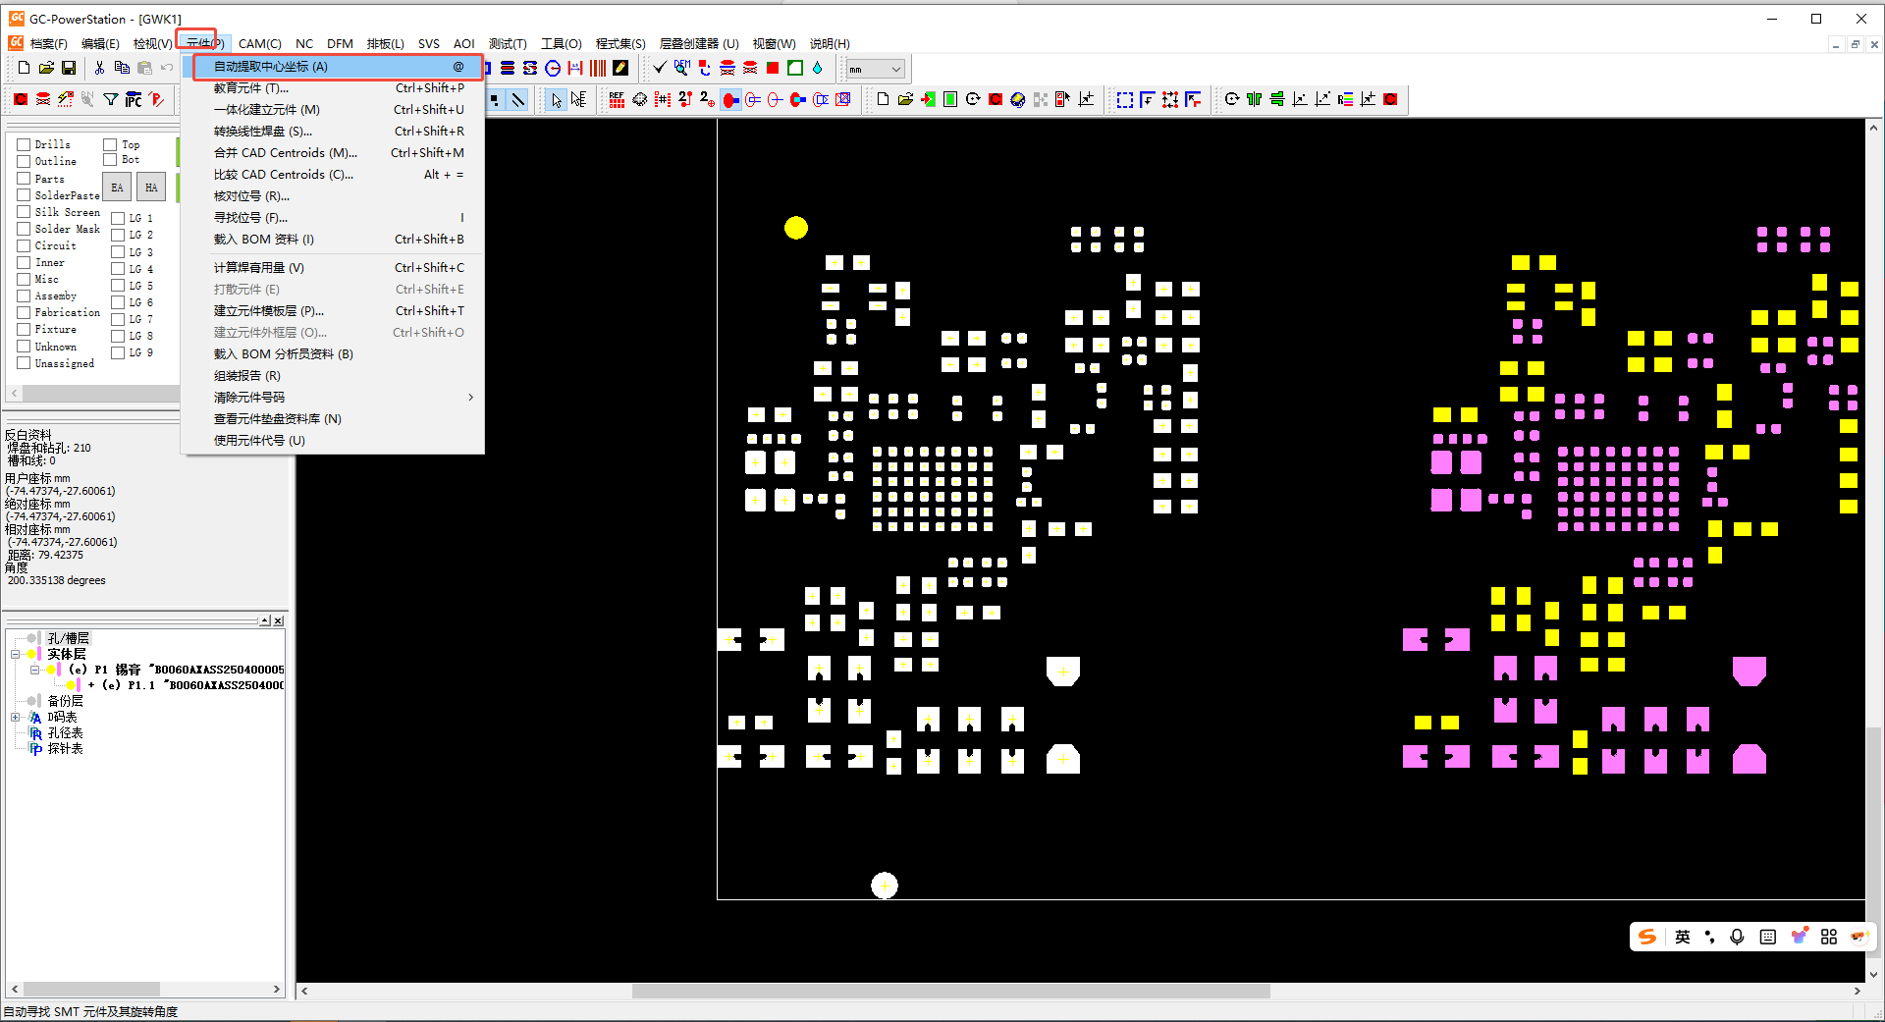Click the scissors Cut icon
Viewport: 1885px width, 1022px height.
coord(99,68)
